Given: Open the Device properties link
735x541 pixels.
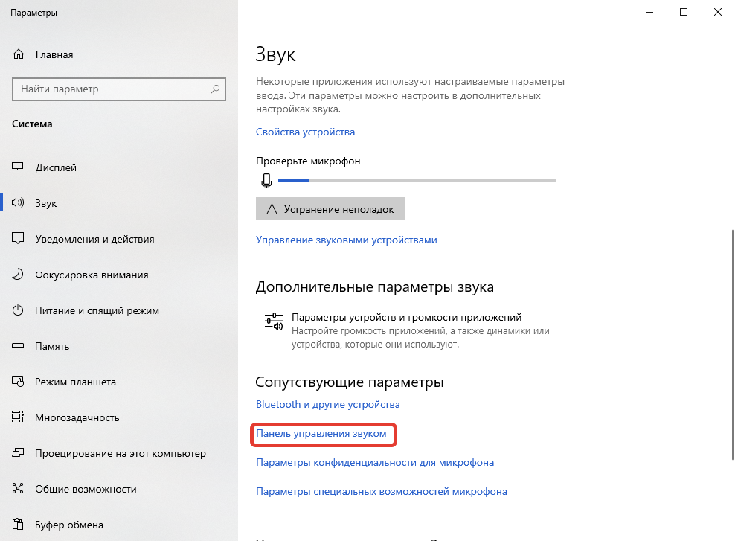Looking at the screenshot, I should tap(305, 132).
